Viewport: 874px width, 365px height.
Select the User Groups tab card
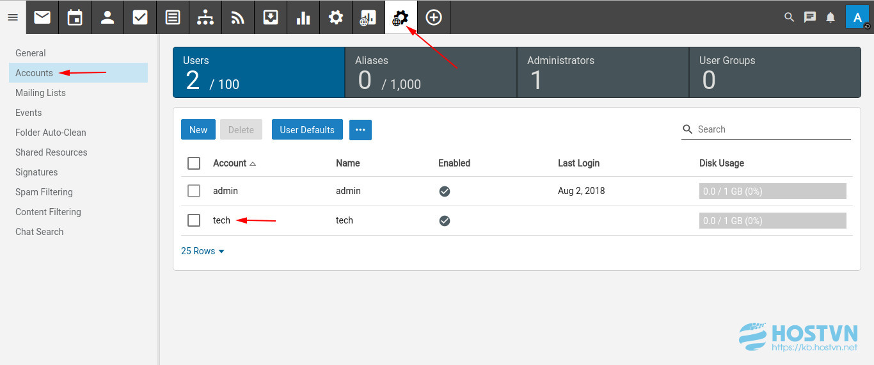pos(775,72)
